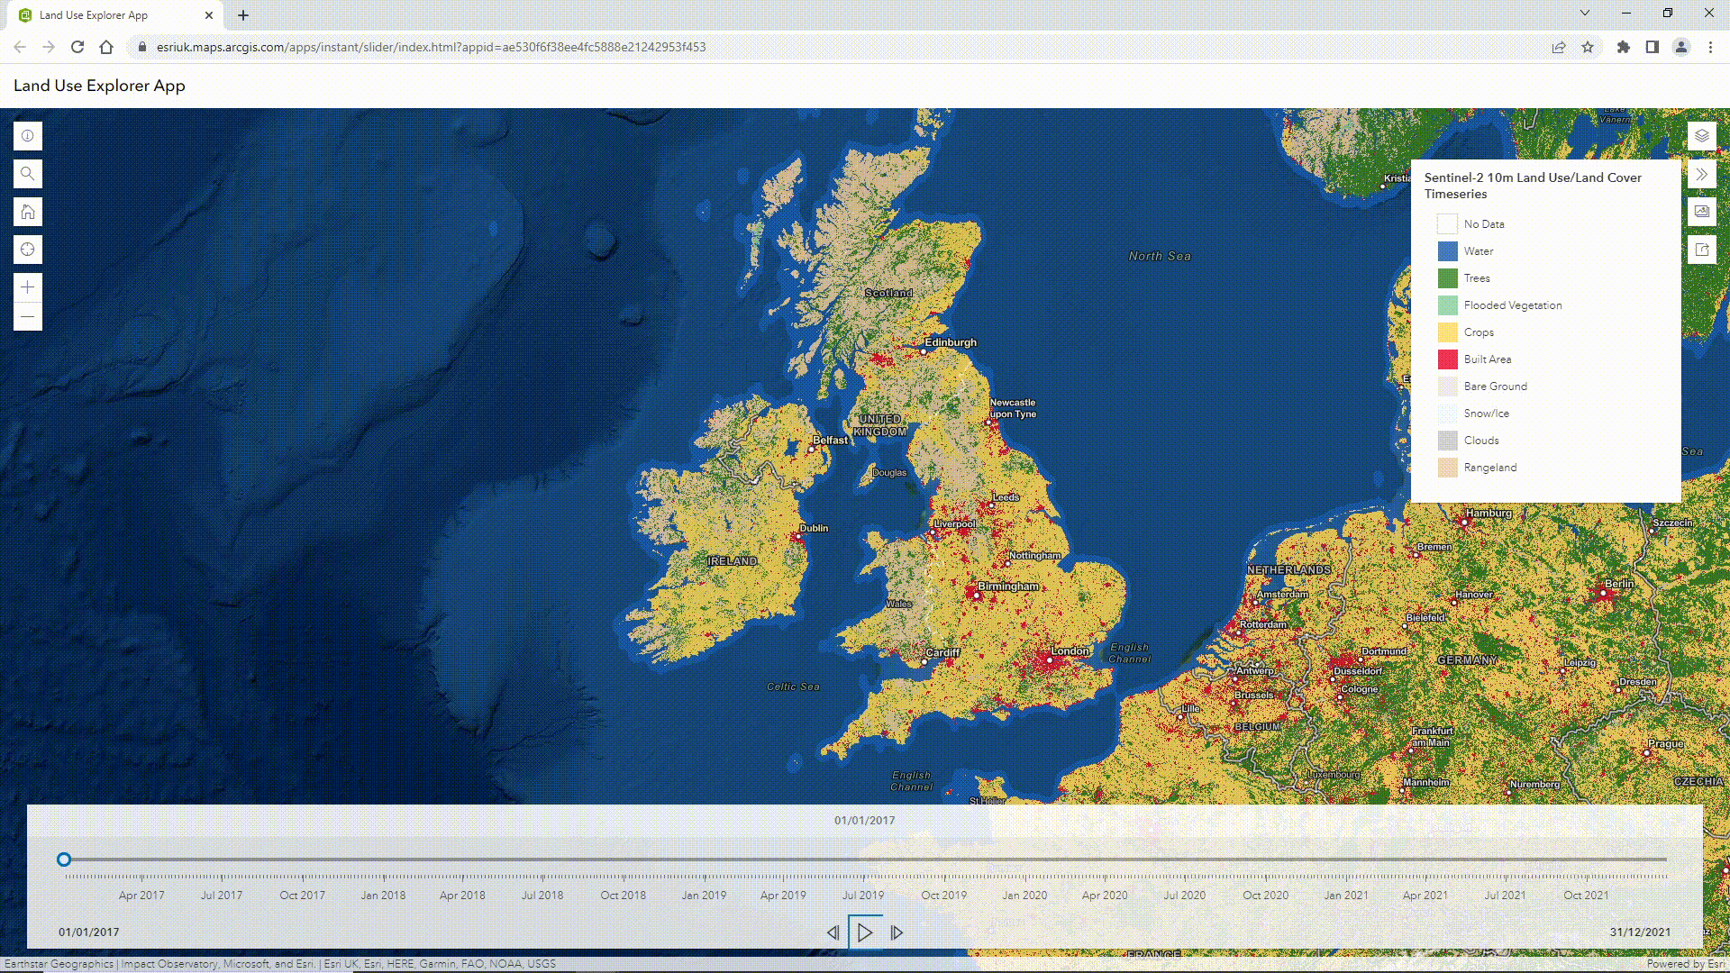Click the Birmingham label on the map
Image resolution: width=1730 pixels, height=973 pixels.
pyautogui.click(x=1008, y=586)
